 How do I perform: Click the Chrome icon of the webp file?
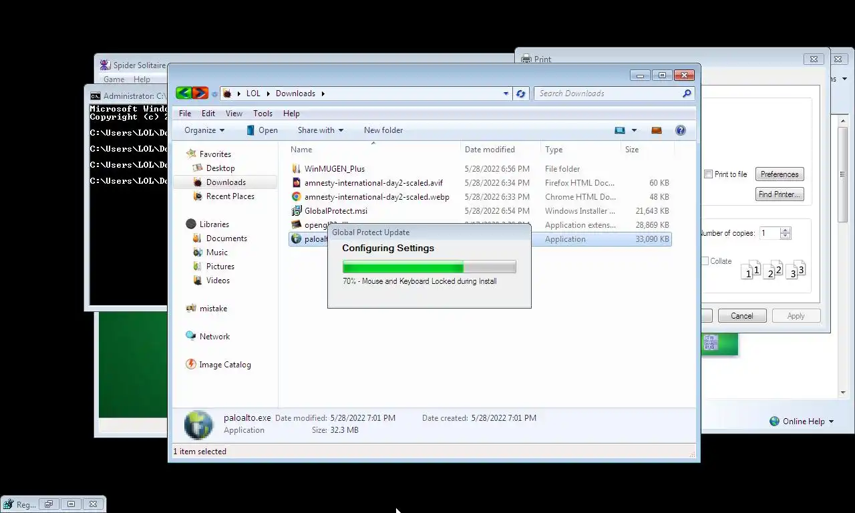pyautogui.click(x=297, y=197)
